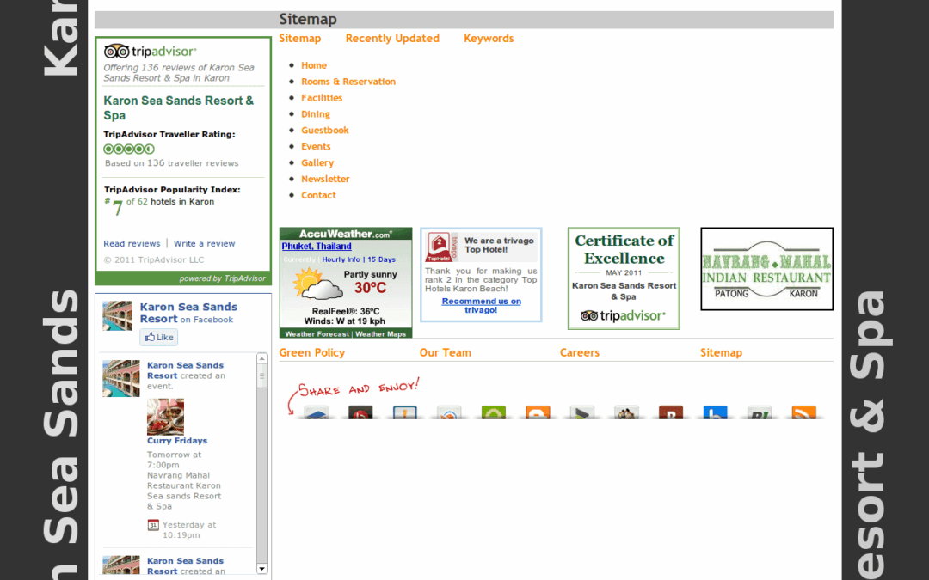This screenshot has width=929, height=580.
Task: Open the Sitemap tab beside Recently Updated
Action: coord(300,39)
